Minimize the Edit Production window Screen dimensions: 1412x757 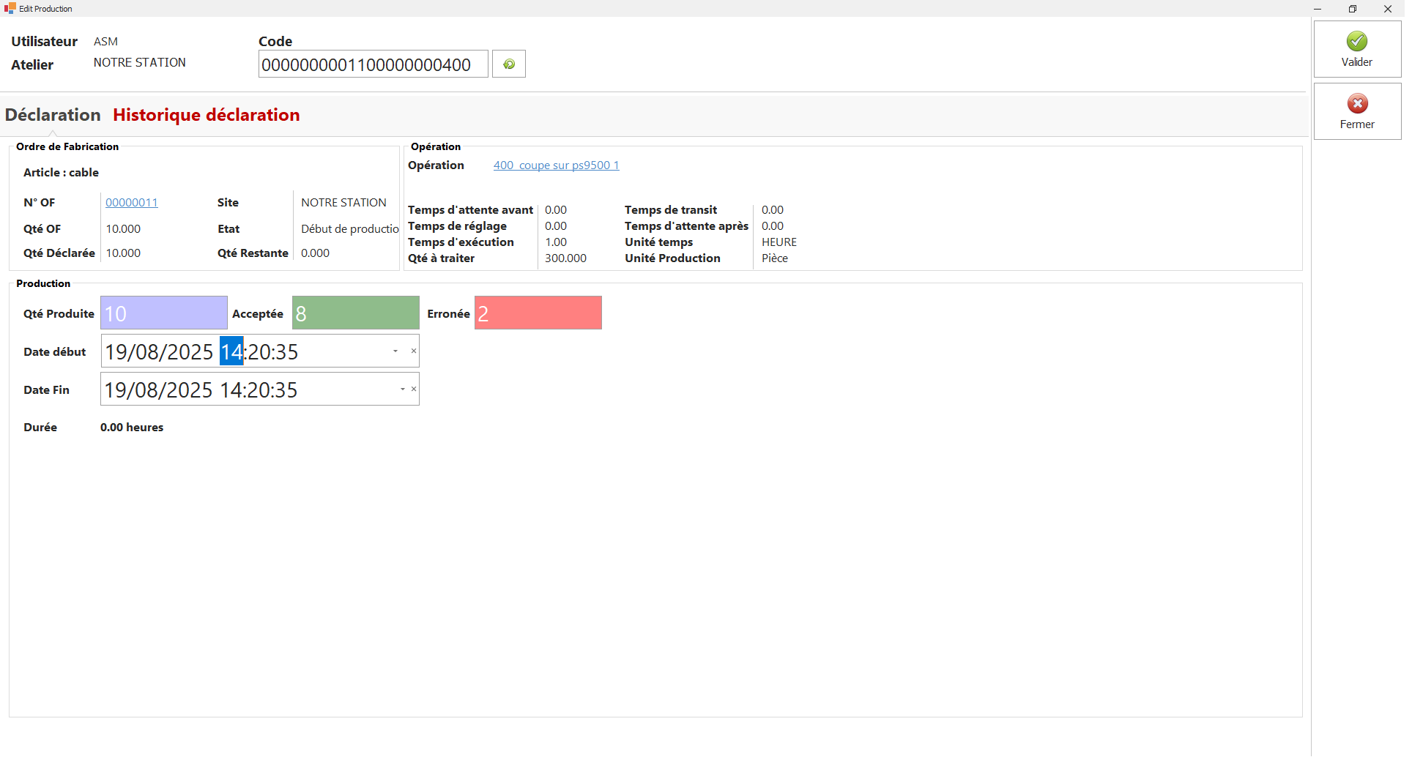tap(1318, 9)
